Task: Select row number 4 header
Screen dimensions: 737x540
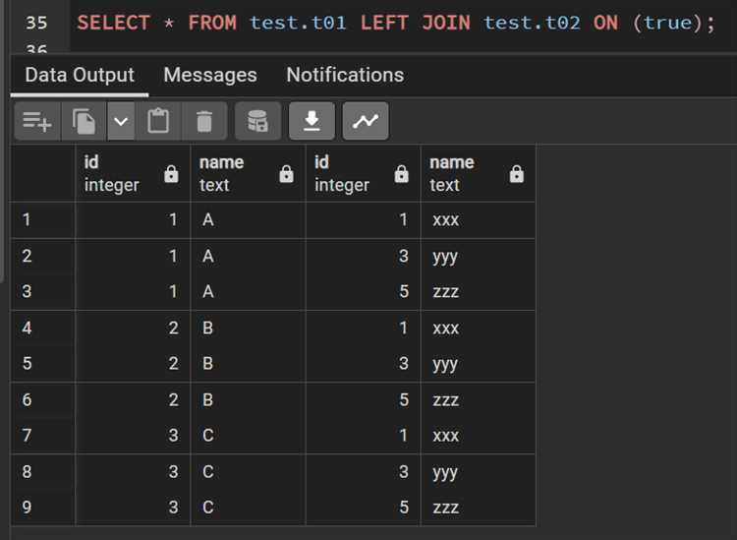Action: point(43,329)
